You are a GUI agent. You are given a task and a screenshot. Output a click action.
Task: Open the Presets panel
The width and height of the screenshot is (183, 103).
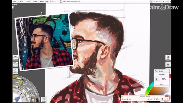(x=44, y=100)
